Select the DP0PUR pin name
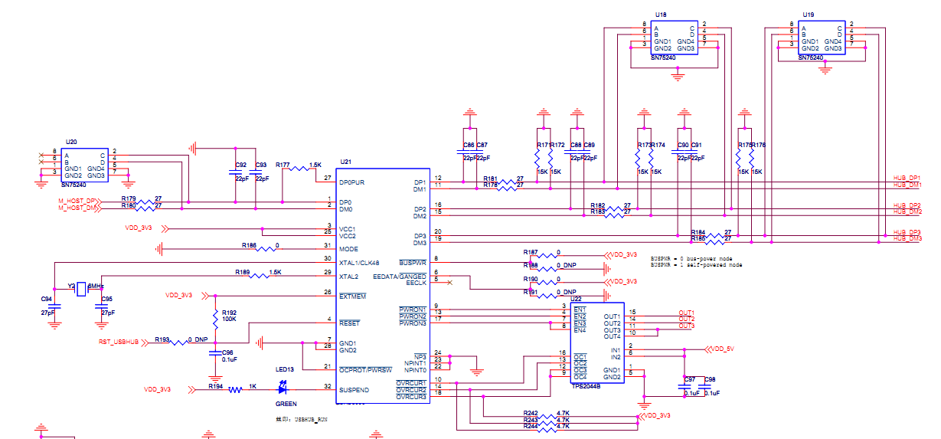 351,182
